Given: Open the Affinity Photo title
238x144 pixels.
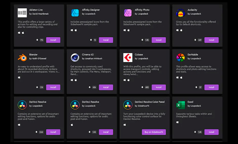Looking at the screenshot, I should click(x=142, y=10).
